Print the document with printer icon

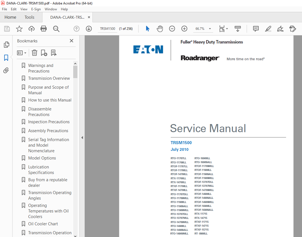pos(44,29)
